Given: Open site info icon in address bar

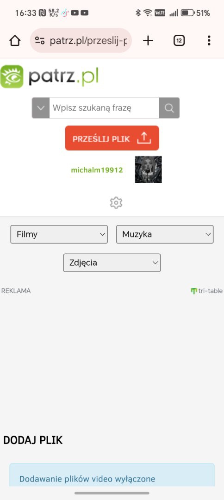Looking at the screenshot, I should click(x=40, y=40).
